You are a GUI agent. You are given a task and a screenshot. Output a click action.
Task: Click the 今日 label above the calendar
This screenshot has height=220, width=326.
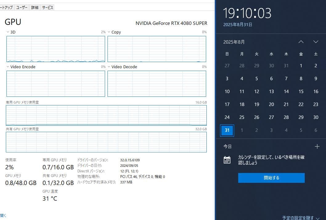pyautogui.click(x=227, y=146)
